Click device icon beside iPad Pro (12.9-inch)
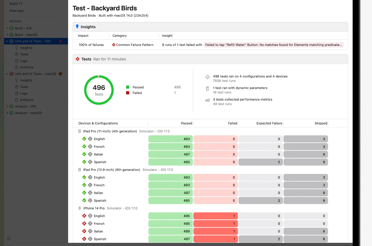This screenshot has height=246, width=372. [x=80, y=170]
